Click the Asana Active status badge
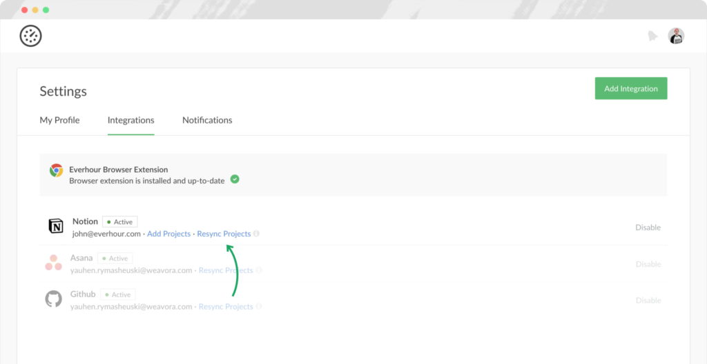This screenshot has width=707, height=364. point(115,258)
